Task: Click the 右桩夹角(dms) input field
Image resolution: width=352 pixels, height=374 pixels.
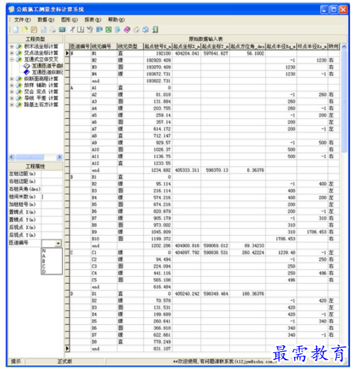Action: pos(52,189)
